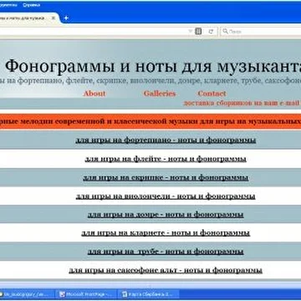Open the Galleries page link
The image size is (301, 301).
160,94
